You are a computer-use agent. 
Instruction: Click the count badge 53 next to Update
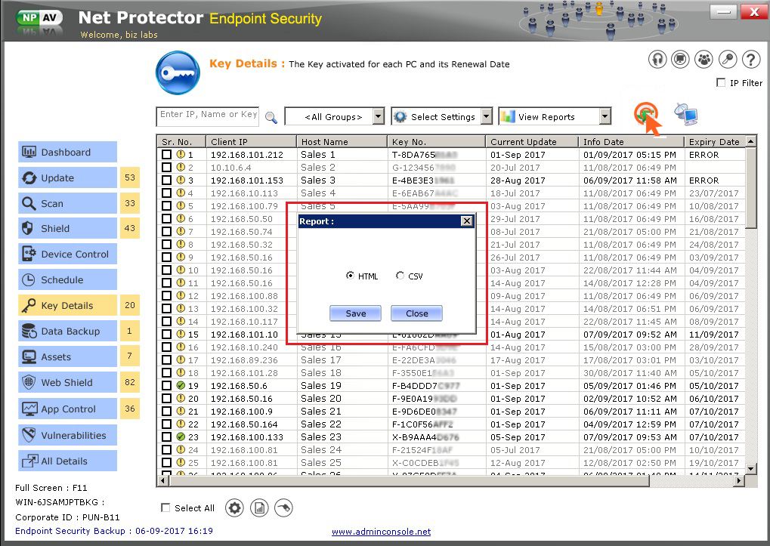tap(130, 177)
